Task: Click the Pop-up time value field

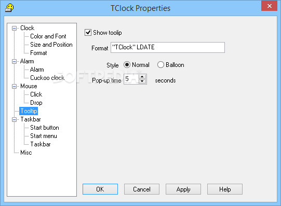Action: point(131,79)
